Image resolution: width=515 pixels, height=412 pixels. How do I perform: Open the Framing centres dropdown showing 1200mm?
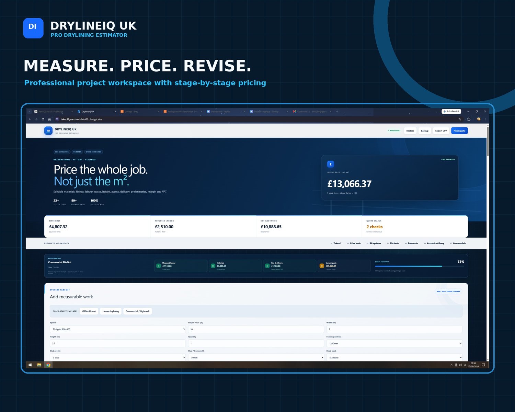[x=394, y=343]
